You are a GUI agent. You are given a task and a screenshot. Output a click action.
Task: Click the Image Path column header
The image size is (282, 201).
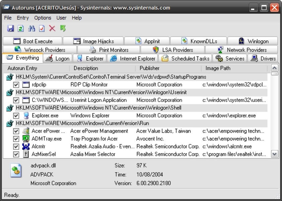(218, 68)
